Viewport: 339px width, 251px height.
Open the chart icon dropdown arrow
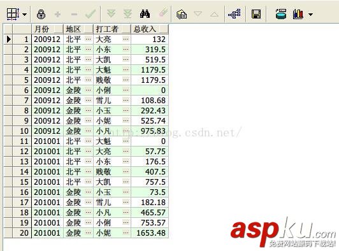pos(311,15)
